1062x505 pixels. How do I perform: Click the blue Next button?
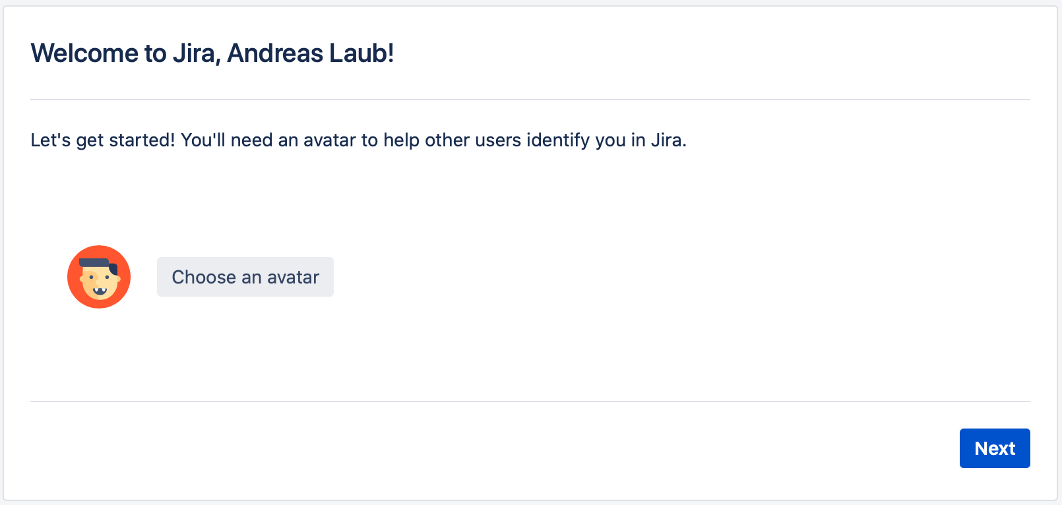[994, 448]
